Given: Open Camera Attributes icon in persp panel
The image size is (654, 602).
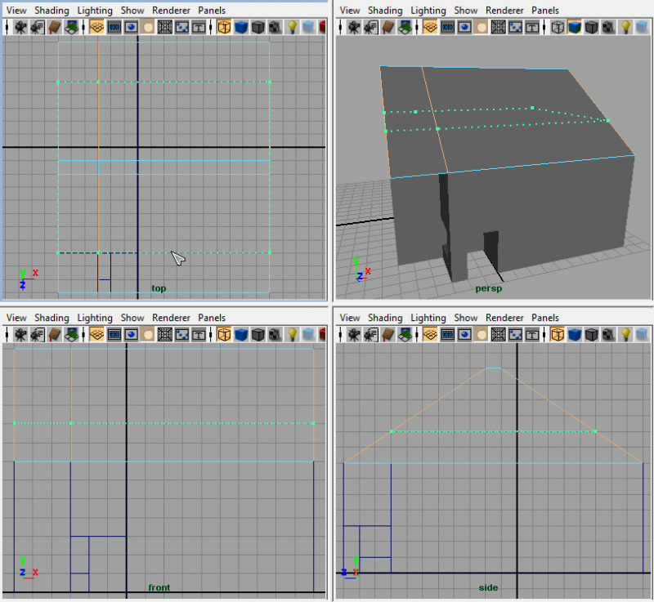Looking at the screenshot, I should [x=370, y=27].
